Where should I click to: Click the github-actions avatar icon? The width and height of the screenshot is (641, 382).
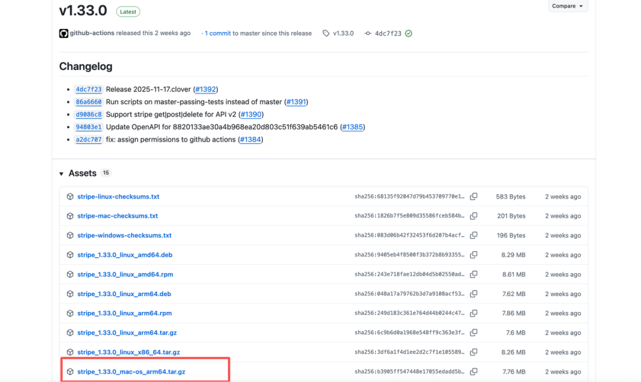64,34
